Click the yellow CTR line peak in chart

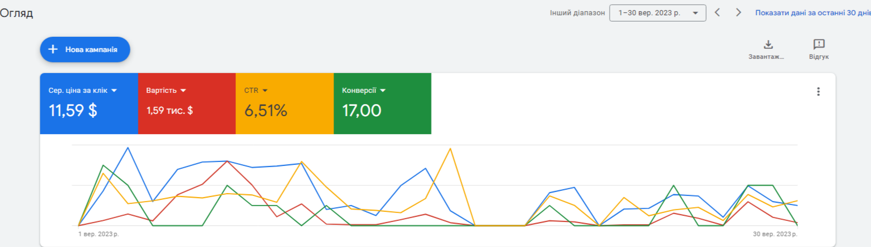click(450, 148)
